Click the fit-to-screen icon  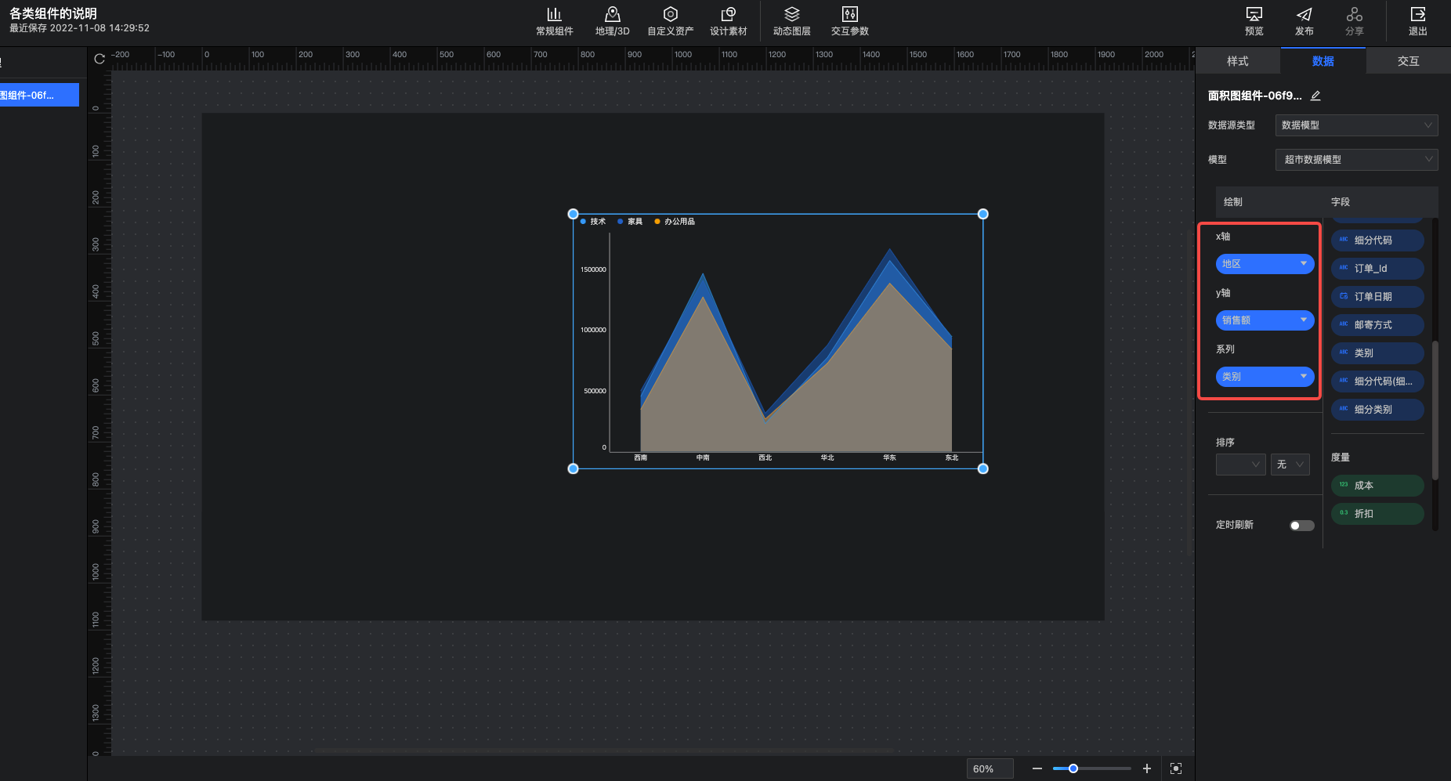(1176, 768)
